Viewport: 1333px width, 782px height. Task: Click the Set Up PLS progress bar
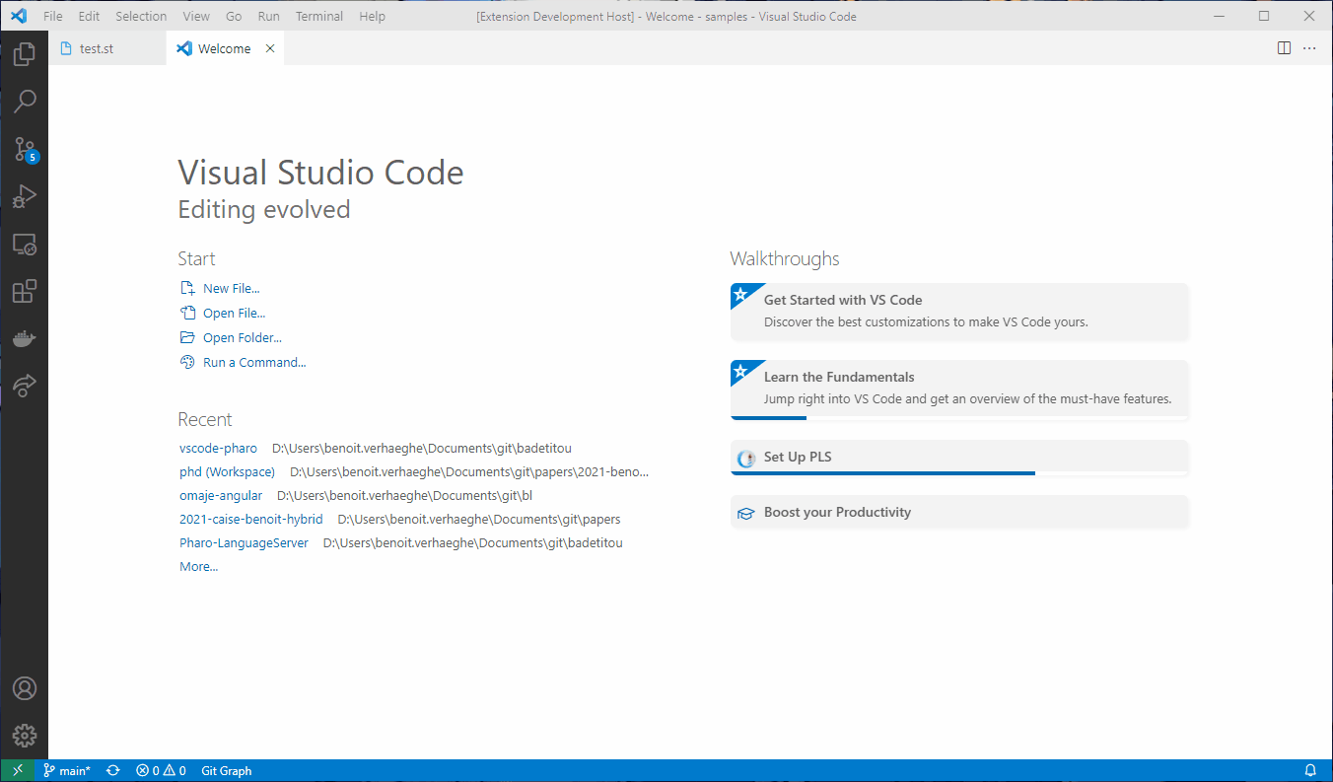(959, 473)
